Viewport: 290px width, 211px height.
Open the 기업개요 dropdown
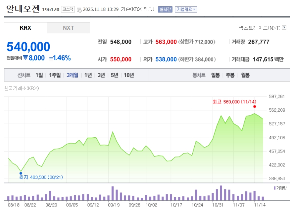click(x=186, y=9)
